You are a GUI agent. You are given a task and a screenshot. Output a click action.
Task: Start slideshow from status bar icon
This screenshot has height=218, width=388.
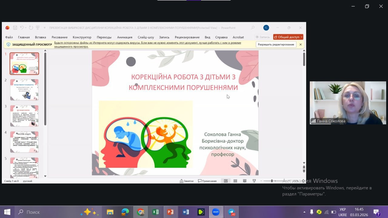point(254,181)
